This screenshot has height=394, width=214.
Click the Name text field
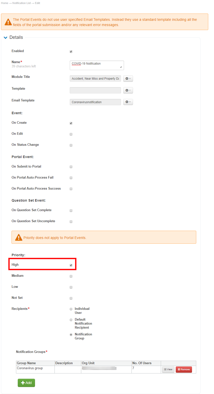pos(96,65)
